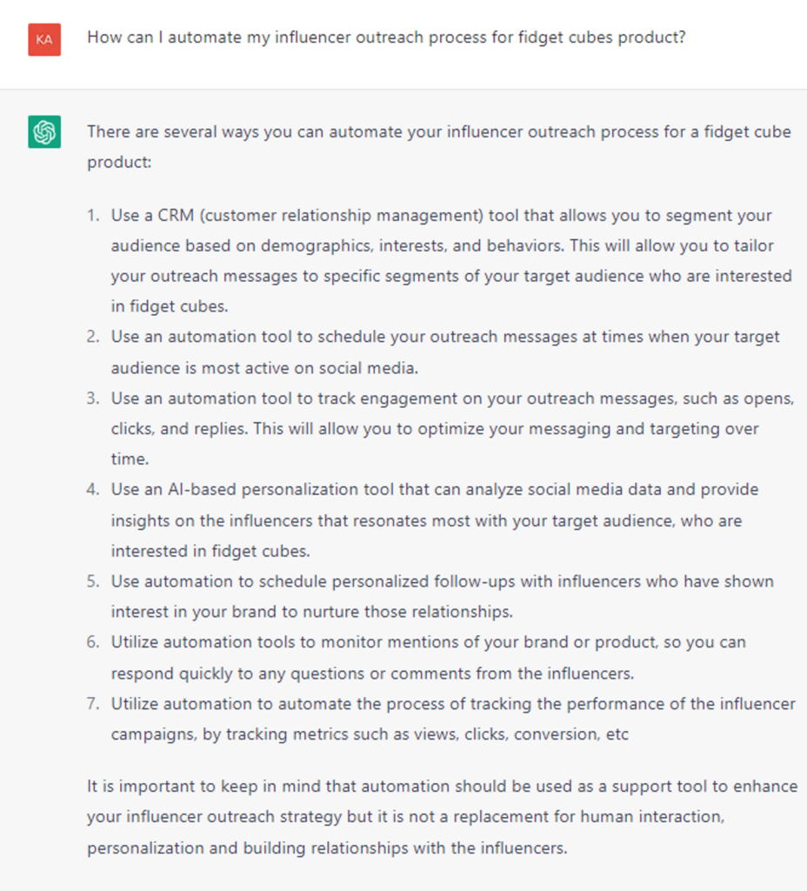807x891 pixels.
Task: Click the list item about monitoring brand mentions
Action: (x=428, y=657)
